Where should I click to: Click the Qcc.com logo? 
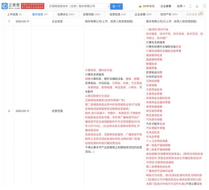coord(11,6)
